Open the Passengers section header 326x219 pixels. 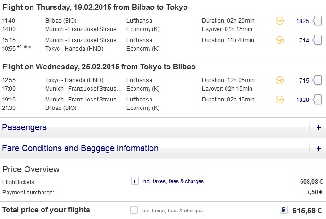click(25, 127)
